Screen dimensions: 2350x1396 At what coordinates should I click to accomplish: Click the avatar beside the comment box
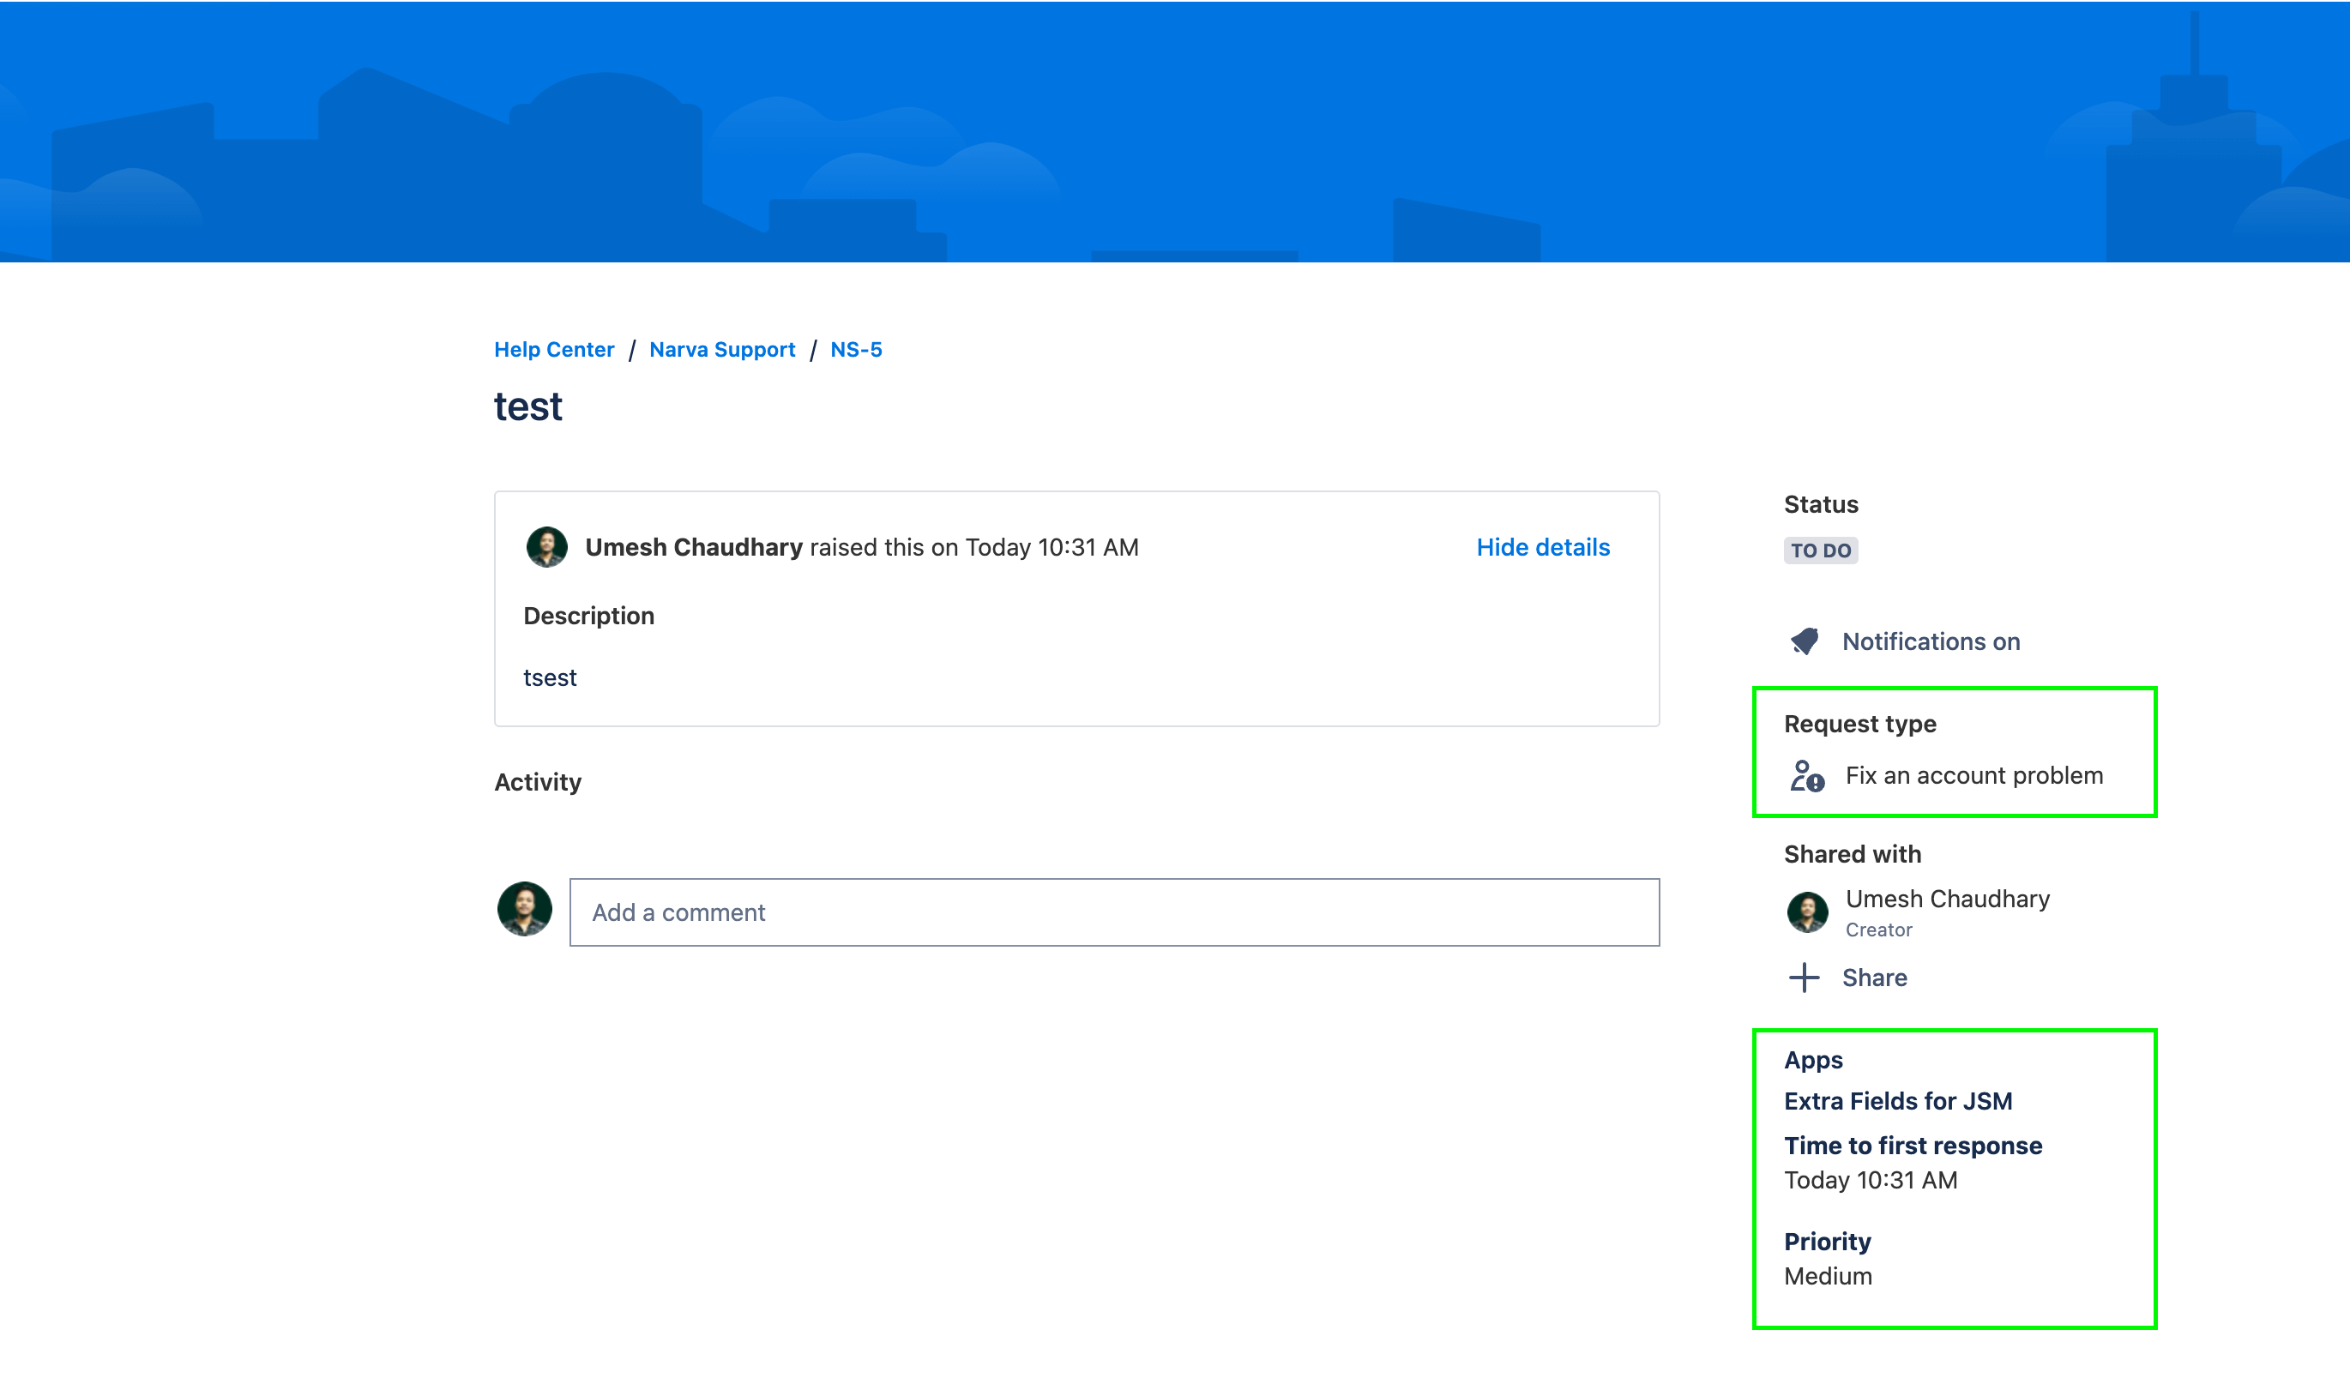[524, 910]
